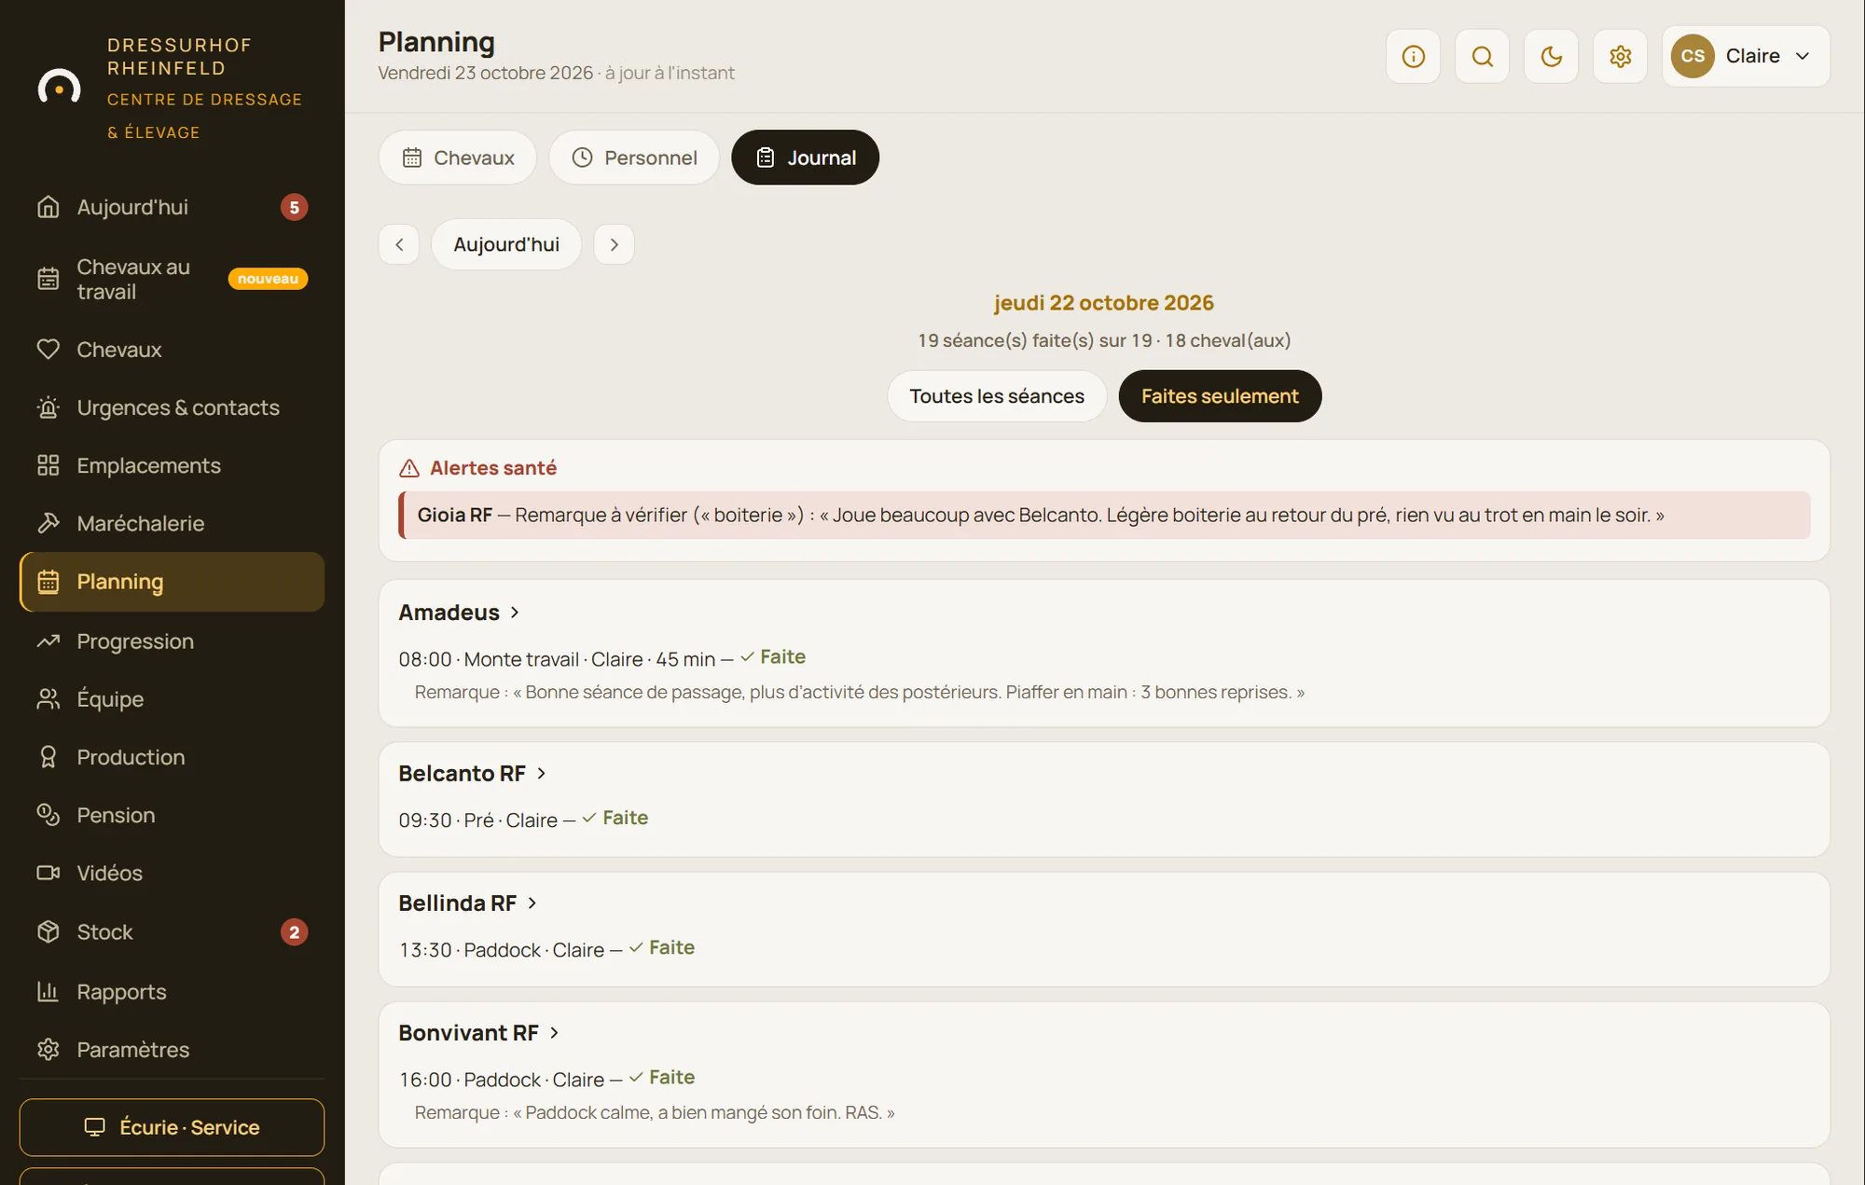
Task: Jump to Aujourd'hui in journal
Action: pyautogui.click(x=506, y=244)
